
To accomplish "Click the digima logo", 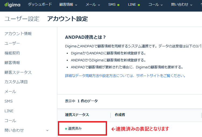I will pyautogui.click(x=12, y=5).
